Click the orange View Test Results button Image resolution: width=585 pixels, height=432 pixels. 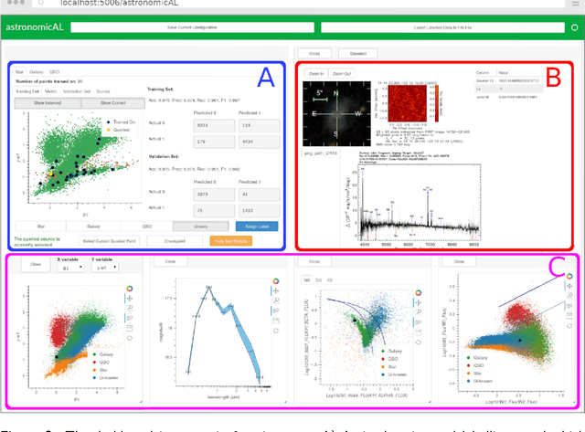(230, 241)
